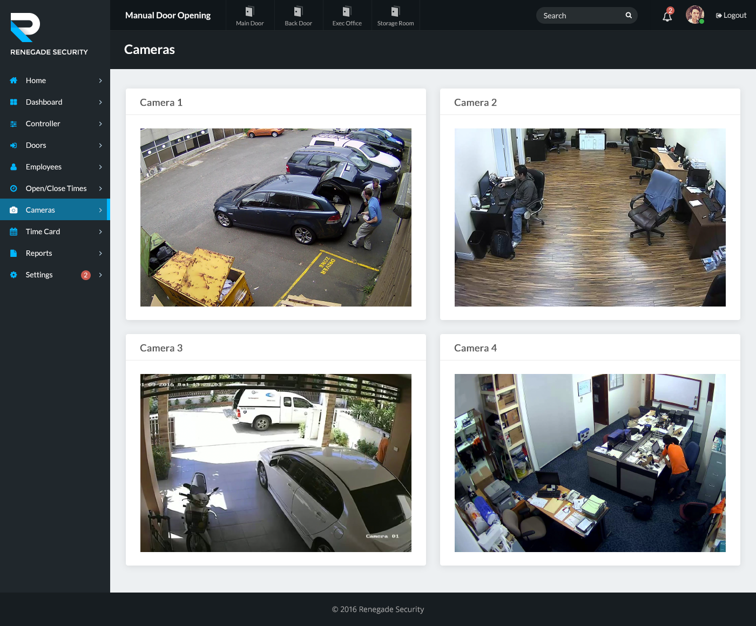Expand the Reports submenu chevron
Viewport: 756px width, 626px height.
click(x=100, y=253)
